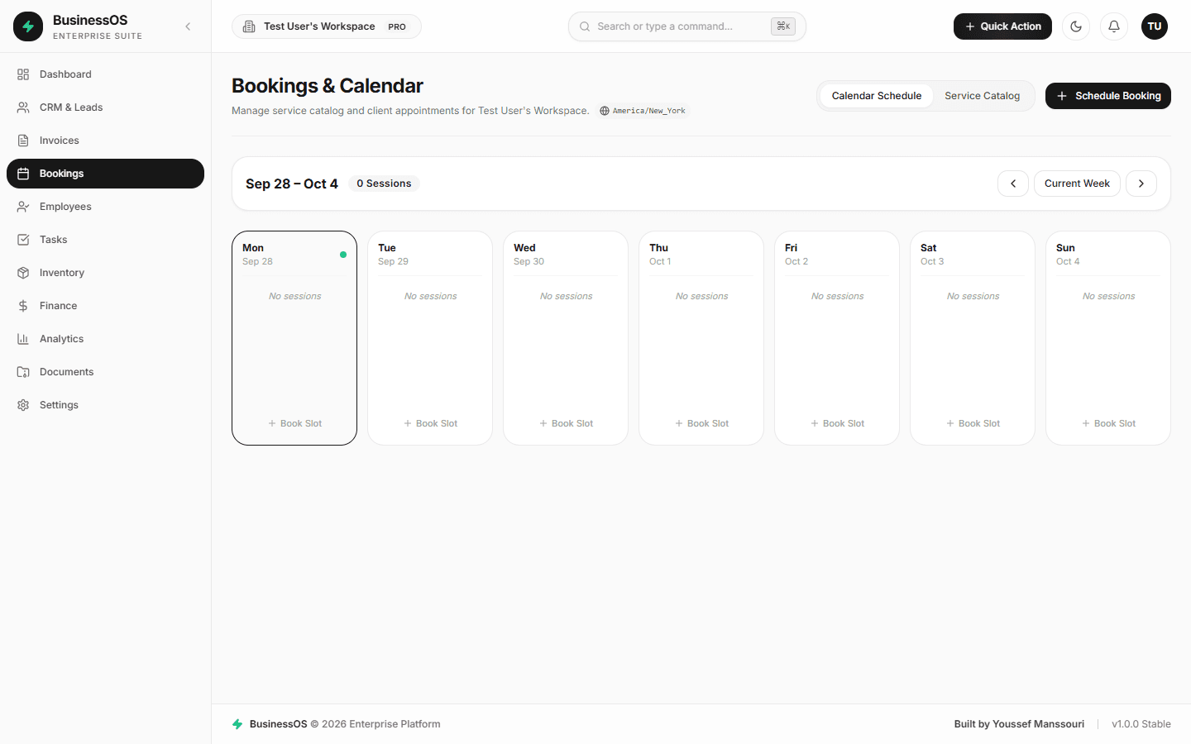Click the Quick Action button

(x=1002, y=26)
